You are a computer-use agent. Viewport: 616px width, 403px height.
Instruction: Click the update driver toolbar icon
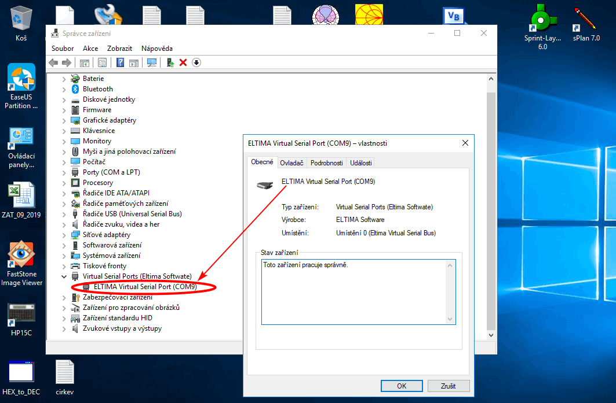click(170, 62)
